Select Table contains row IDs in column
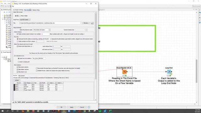Viewport: 201px width, 113px height. pyautogui.click(x=18, y=41)
